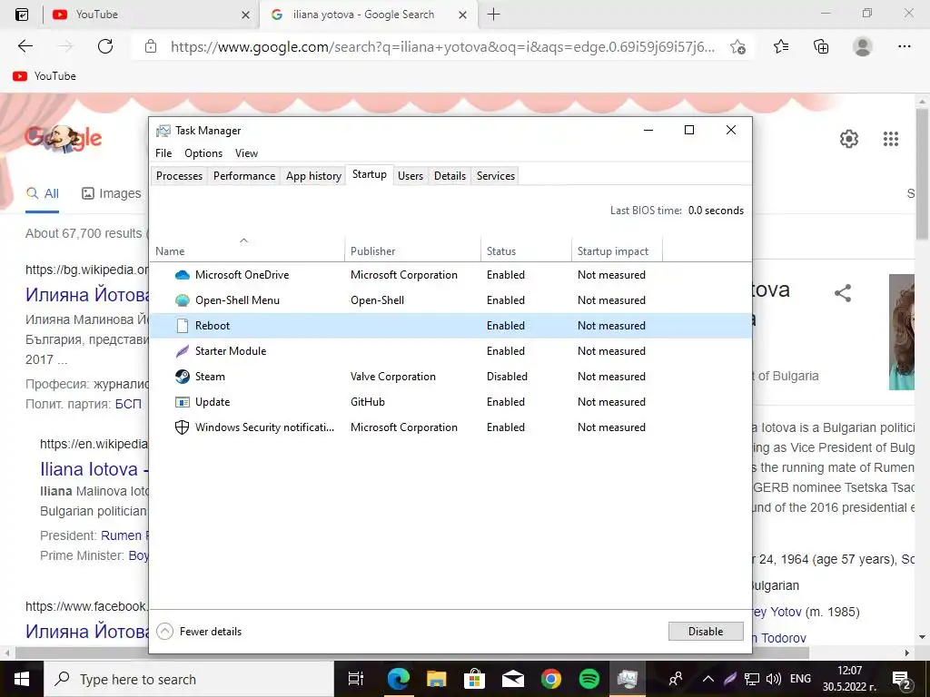Viewport: 930px width, 697px height.
Task: Open the Edge tab actions menu icon
Action: tap(22, 15)
